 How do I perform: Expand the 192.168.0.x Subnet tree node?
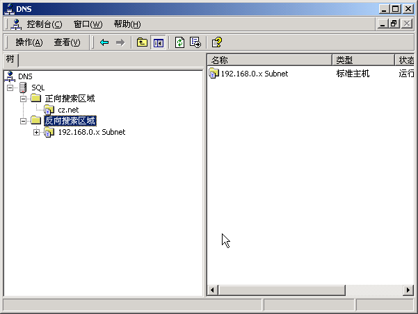[36, 132]
